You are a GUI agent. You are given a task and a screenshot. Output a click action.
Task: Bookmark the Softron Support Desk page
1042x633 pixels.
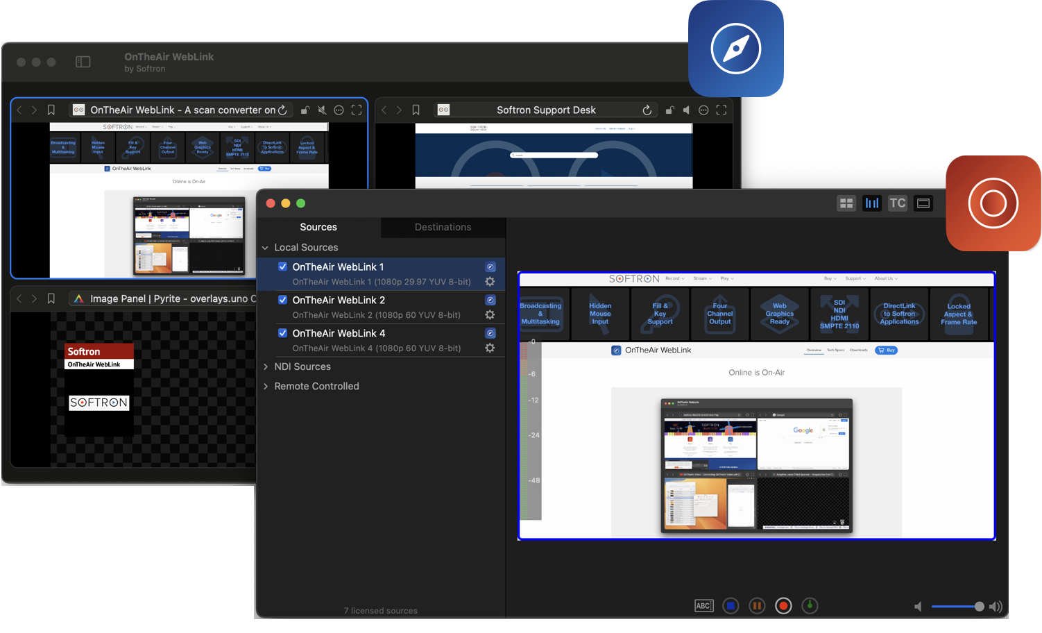pos(416,110)
